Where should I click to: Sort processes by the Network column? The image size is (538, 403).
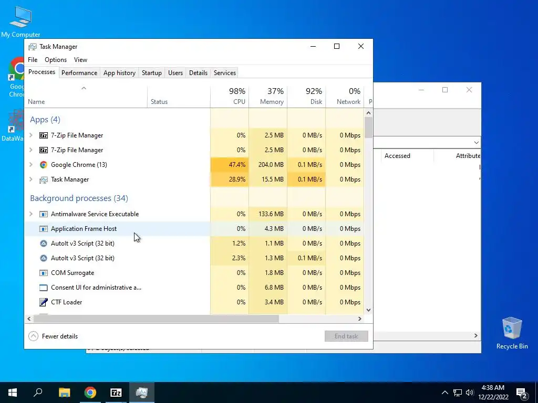click(345, 97)
